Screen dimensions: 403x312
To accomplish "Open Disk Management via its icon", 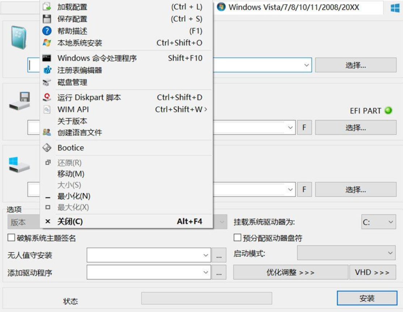I will click(48, 83).
